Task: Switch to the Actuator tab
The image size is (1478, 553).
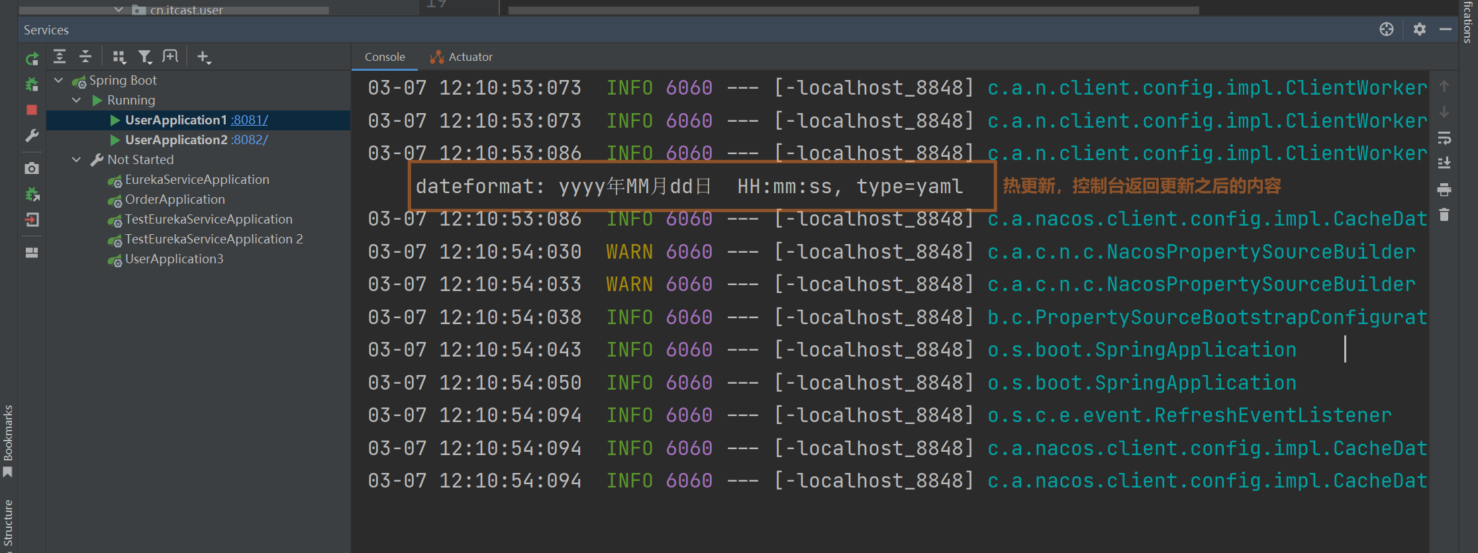Action: coord(462,57)
